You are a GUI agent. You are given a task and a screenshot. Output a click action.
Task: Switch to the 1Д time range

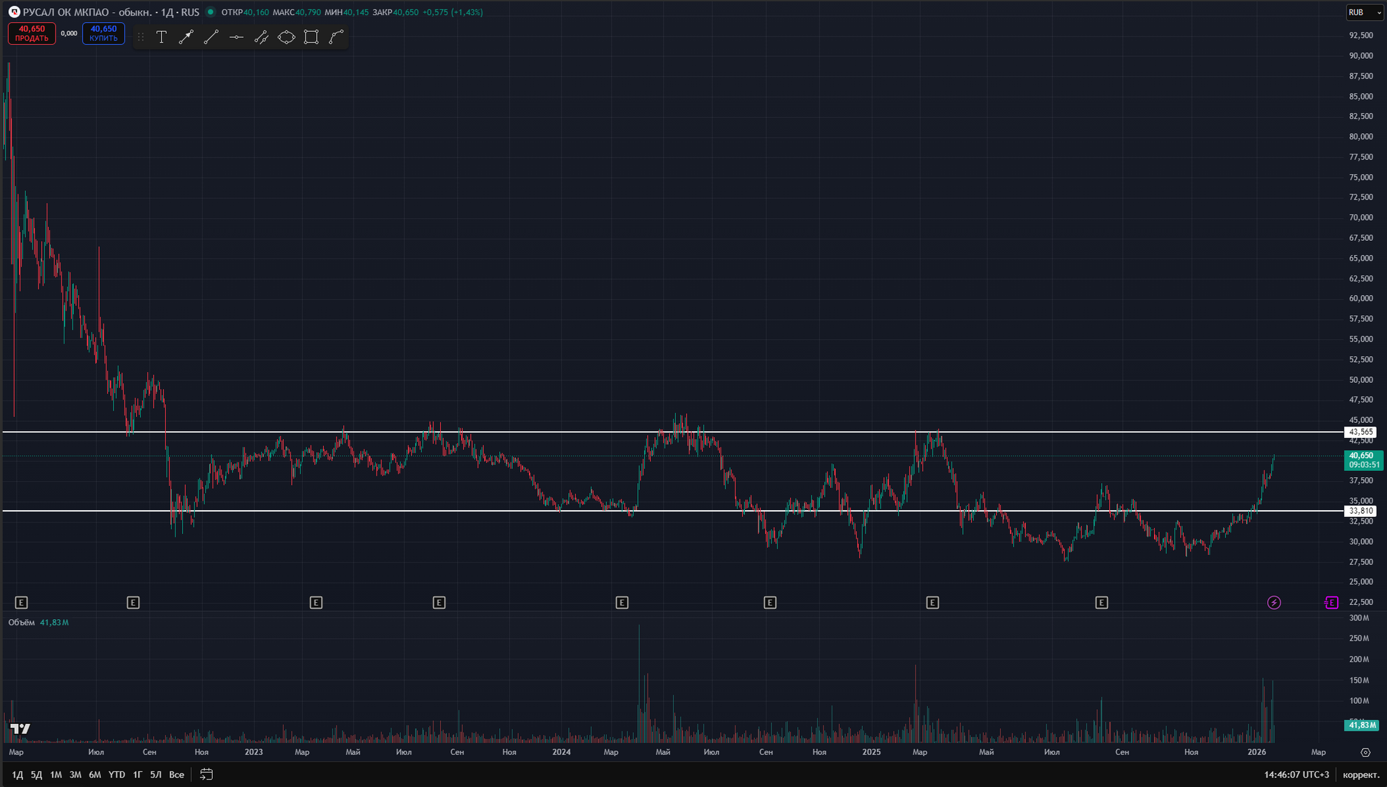[x=18, y=775]
